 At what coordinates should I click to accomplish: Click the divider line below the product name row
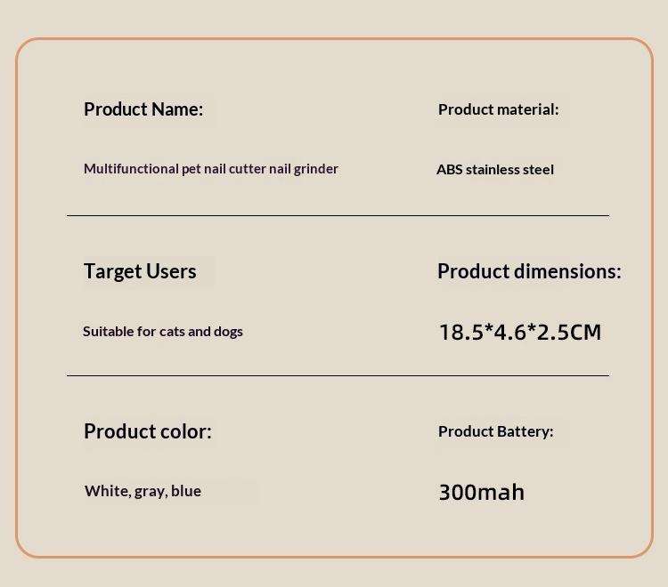click(x=338, y=215)
